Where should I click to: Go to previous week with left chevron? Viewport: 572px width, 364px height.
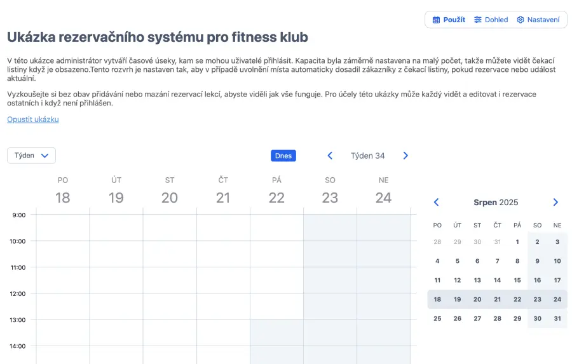pos(330,156)
